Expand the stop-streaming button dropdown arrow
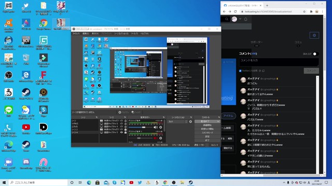332x186 pixels. (x=218, y=121)
